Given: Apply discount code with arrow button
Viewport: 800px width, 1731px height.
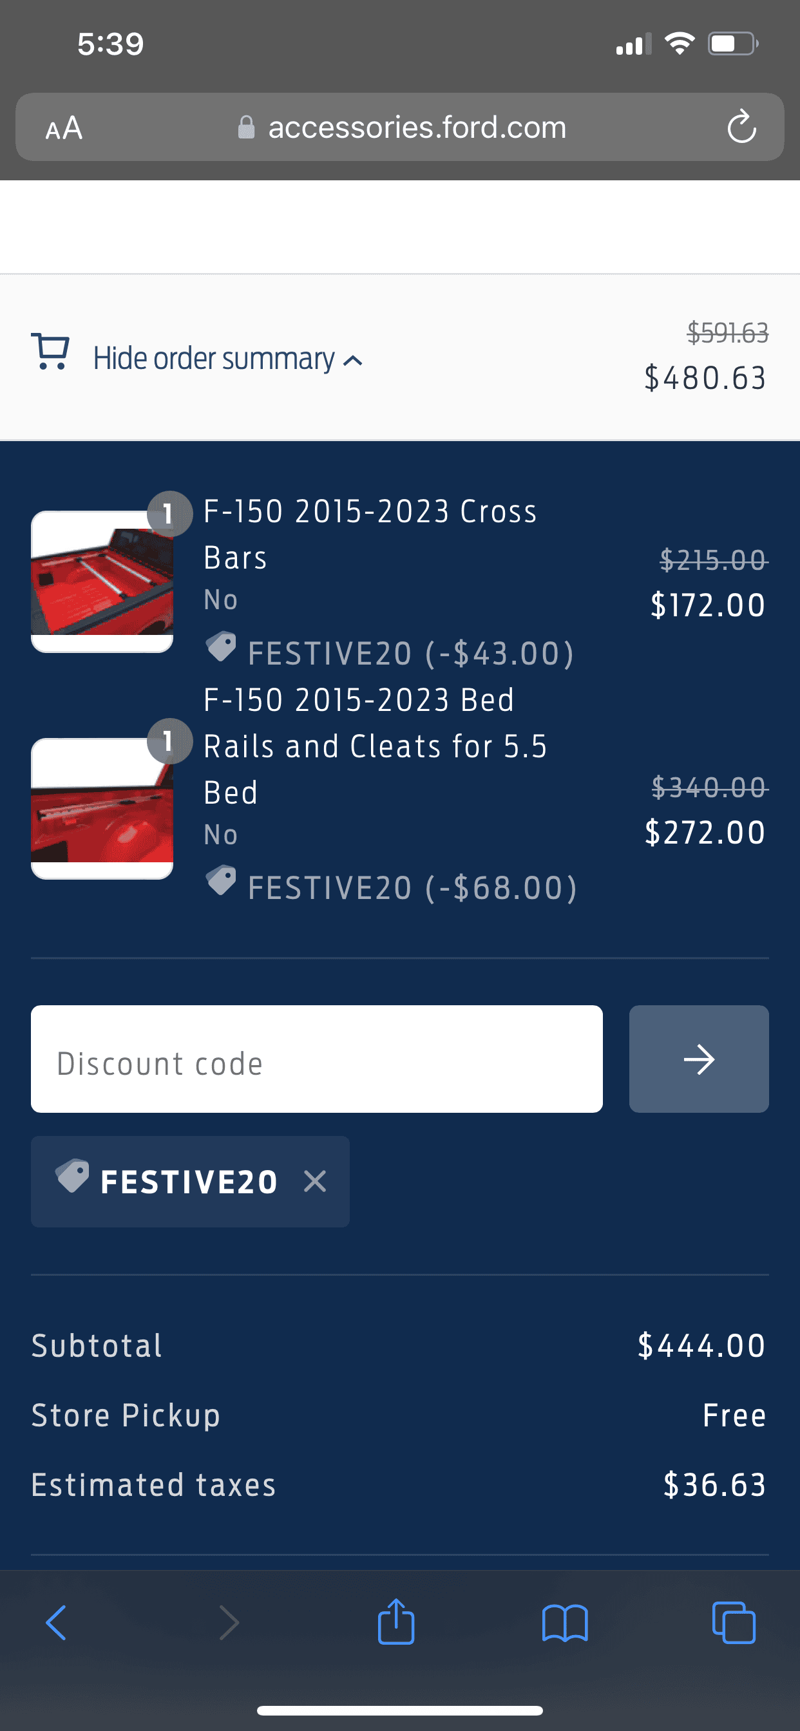Looking at the screenshot, I should pos(698,1059).
